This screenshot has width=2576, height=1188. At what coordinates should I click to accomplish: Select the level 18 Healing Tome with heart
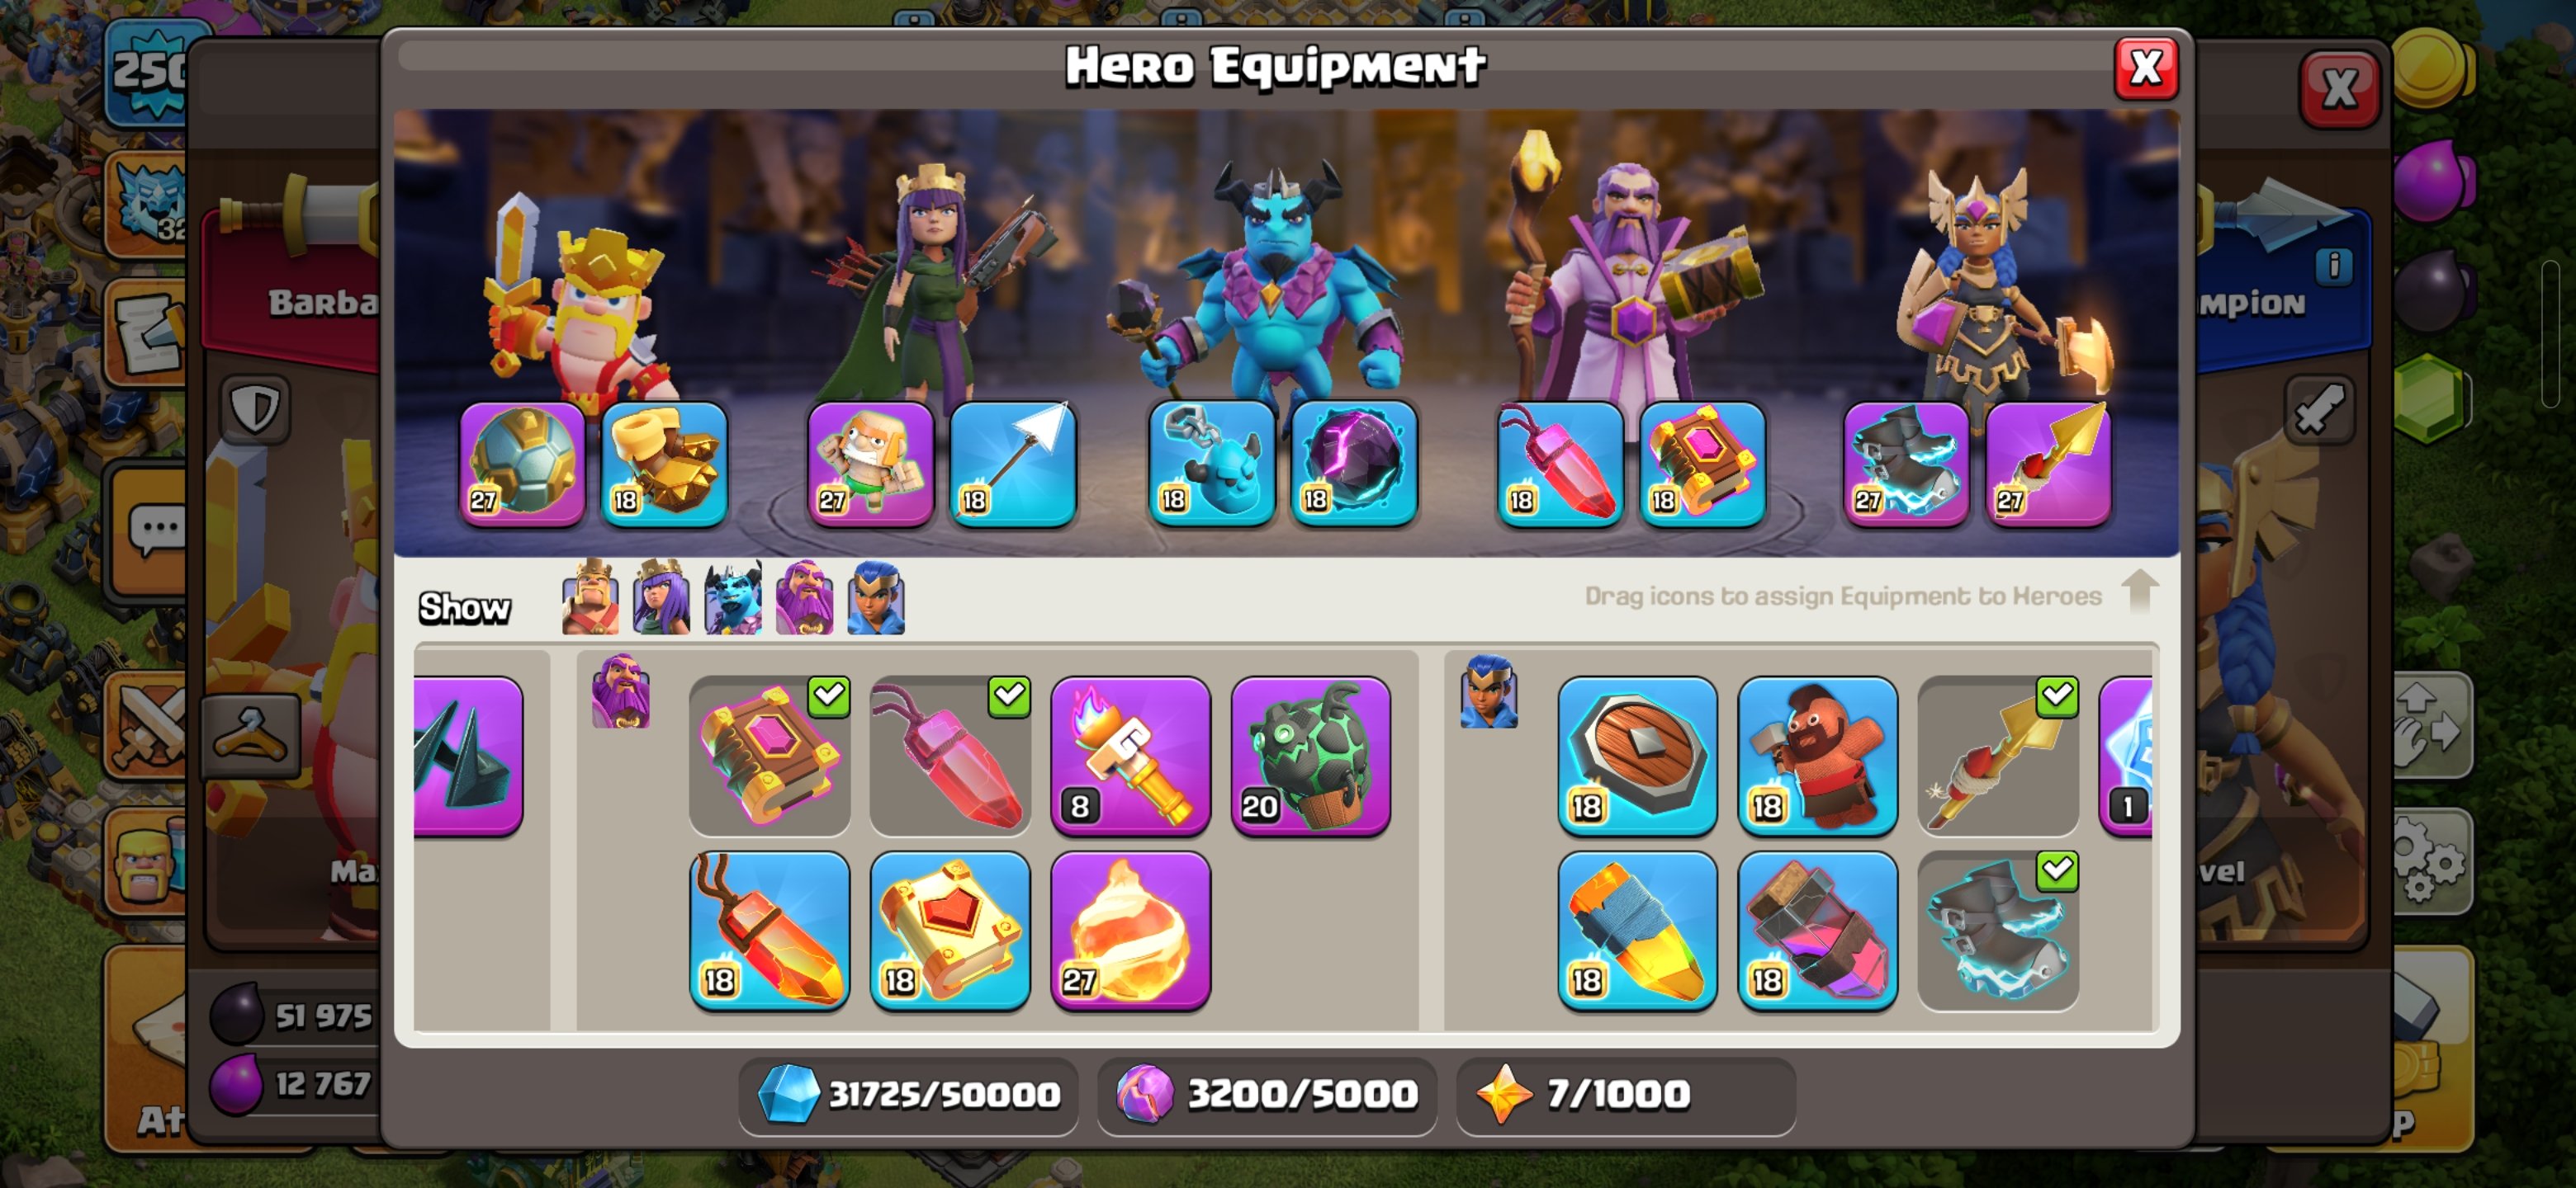950,931
